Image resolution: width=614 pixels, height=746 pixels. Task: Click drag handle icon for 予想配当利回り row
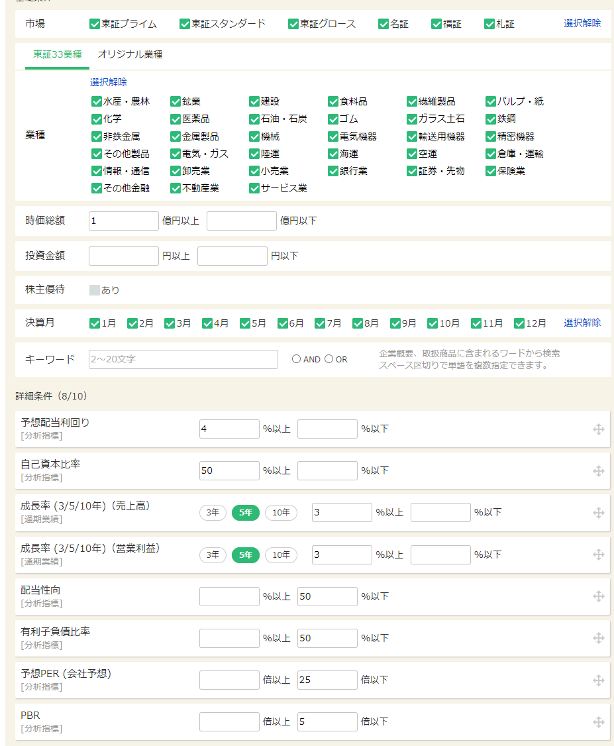[598, 429]
